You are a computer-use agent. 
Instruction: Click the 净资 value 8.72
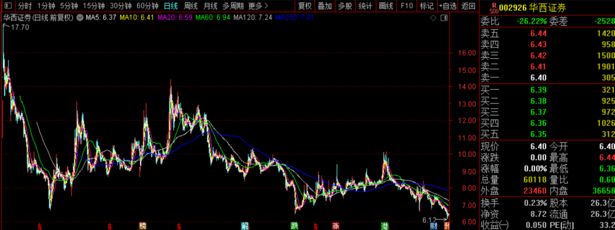539,214
